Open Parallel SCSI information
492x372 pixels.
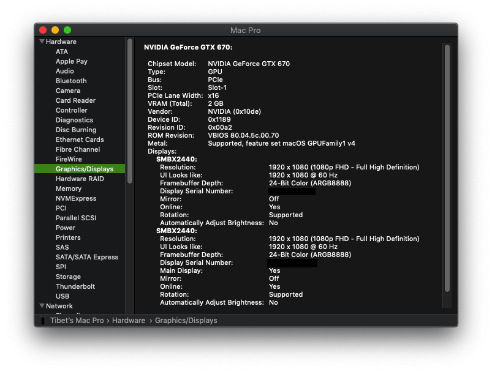pos(76,218)
